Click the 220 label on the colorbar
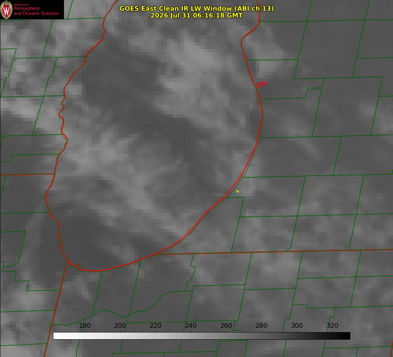 coord(155,325)
